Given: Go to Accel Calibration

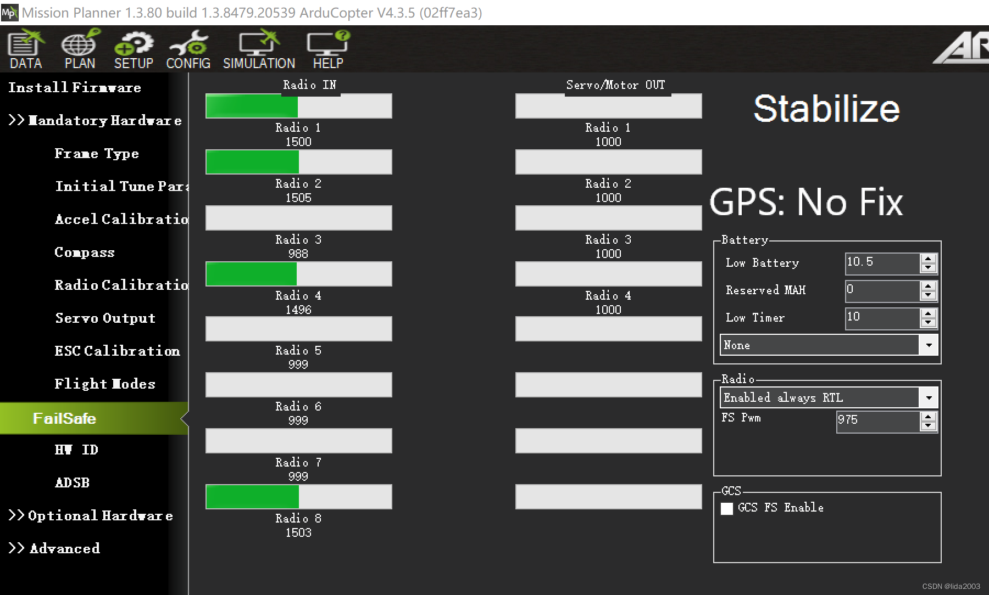Looking at the screenshot, I should pyautogui.click(x=121, y=219).
